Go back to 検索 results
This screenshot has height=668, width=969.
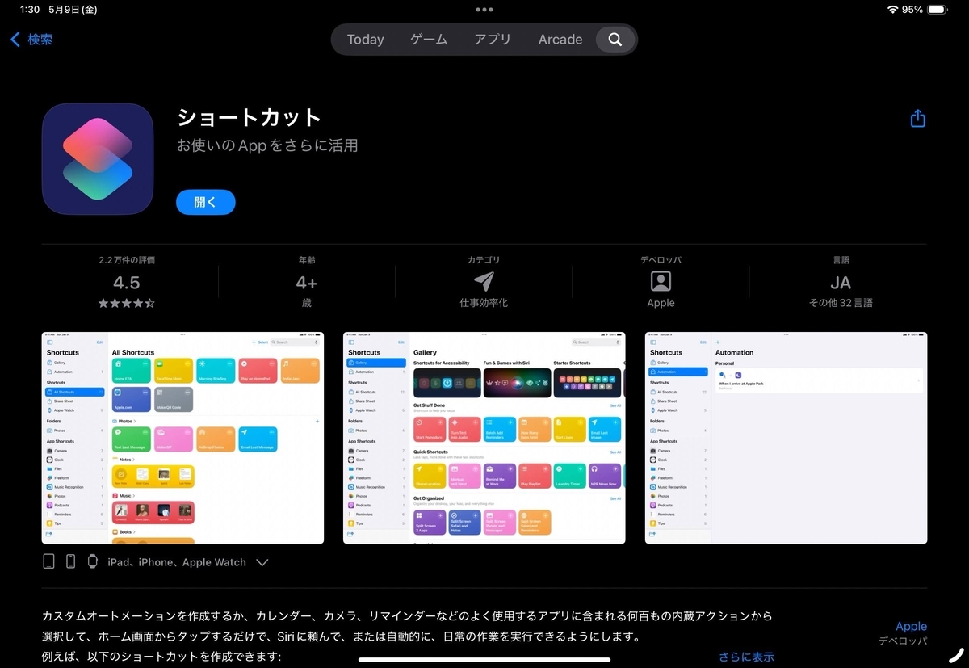point(31,39)
